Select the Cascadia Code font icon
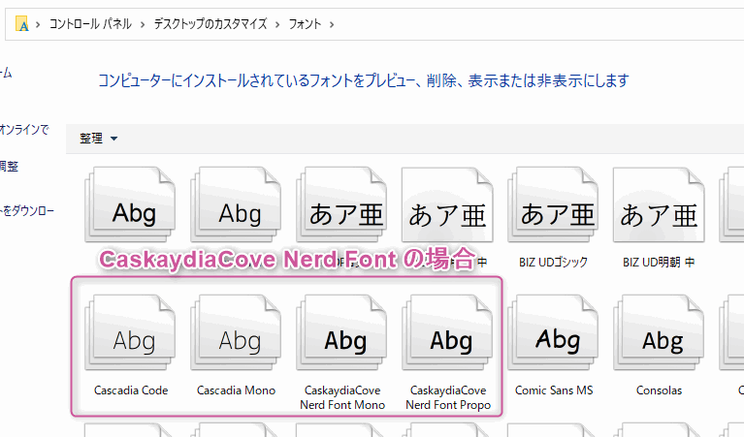 click(130, 332)
